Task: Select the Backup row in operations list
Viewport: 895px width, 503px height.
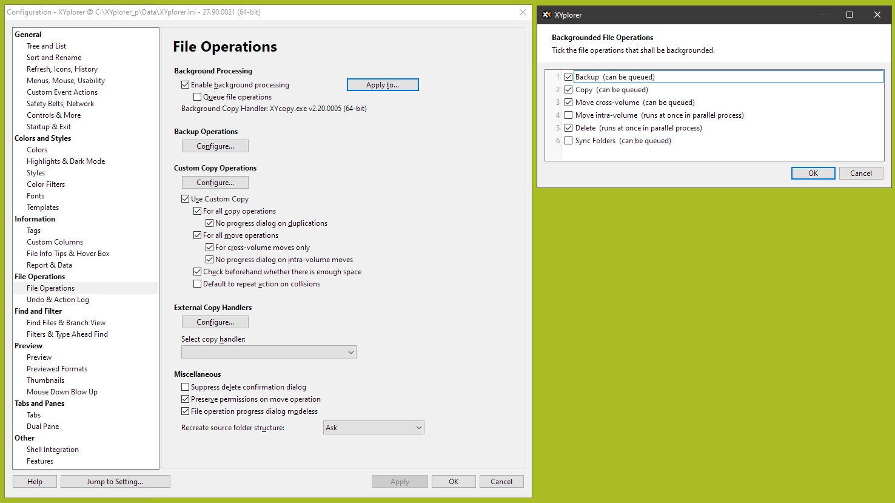Action: [x=615, y=77]
